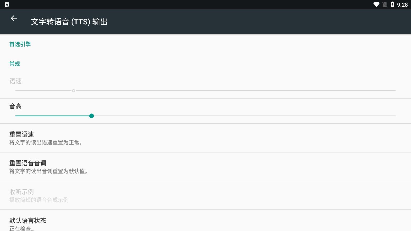
Task: Tap the Wi-Fi signal status icon
Action: (376, 5)
